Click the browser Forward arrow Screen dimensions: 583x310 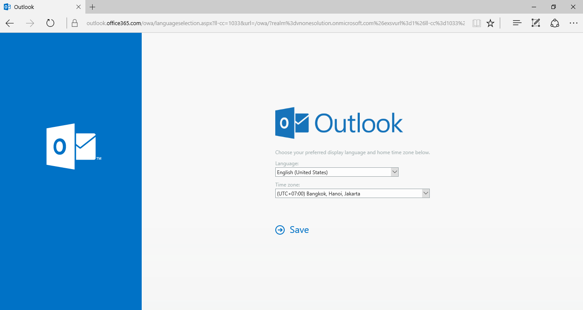coord(30,23)
